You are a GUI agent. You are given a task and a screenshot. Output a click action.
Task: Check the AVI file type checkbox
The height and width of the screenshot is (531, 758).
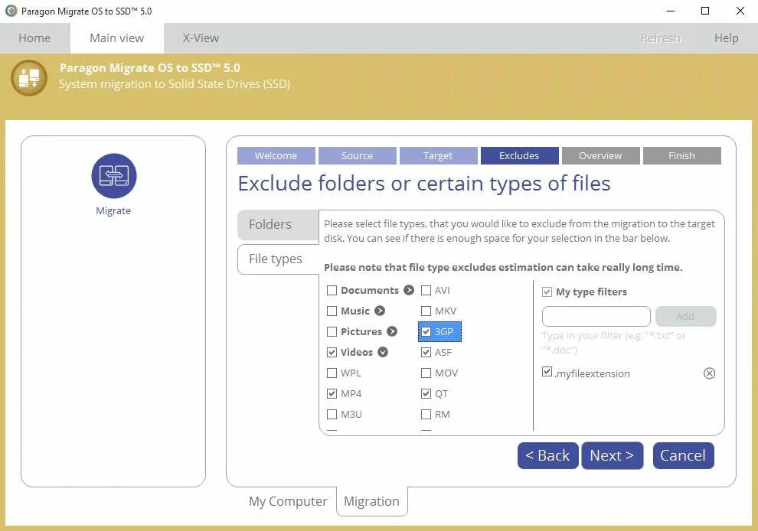point(426,291)
